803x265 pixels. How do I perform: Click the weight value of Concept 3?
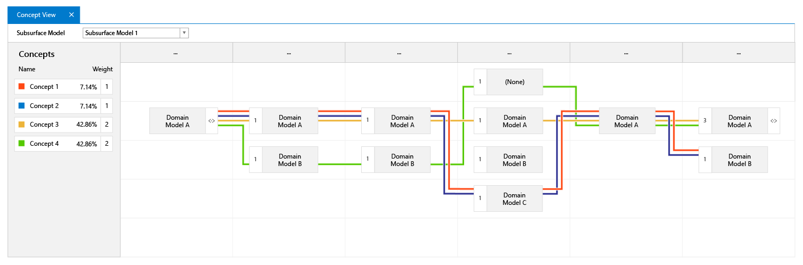click(x=107, y=125)
